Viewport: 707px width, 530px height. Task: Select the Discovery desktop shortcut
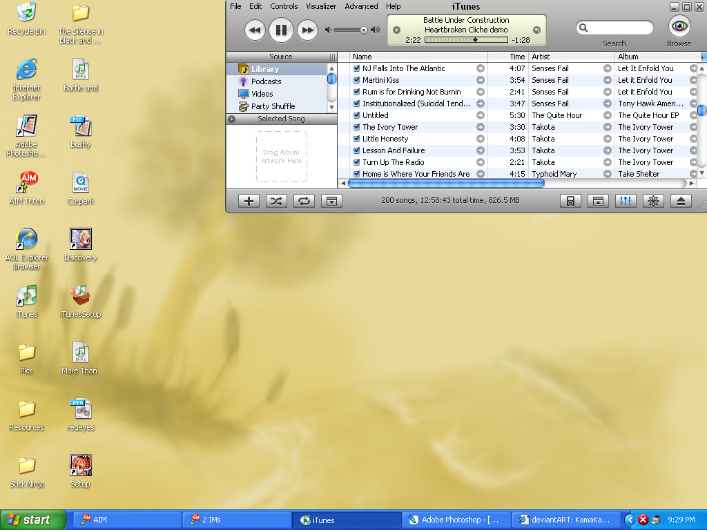81,244
